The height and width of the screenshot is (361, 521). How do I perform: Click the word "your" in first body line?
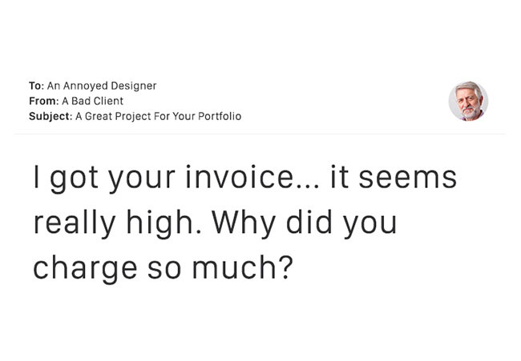pos(142,181)
